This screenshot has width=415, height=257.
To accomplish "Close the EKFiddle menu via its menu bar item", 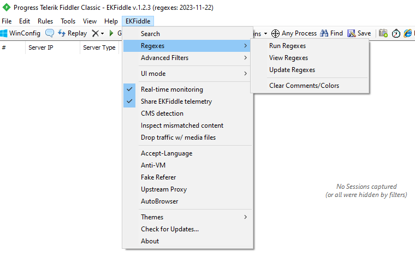I will pos(138,21).
